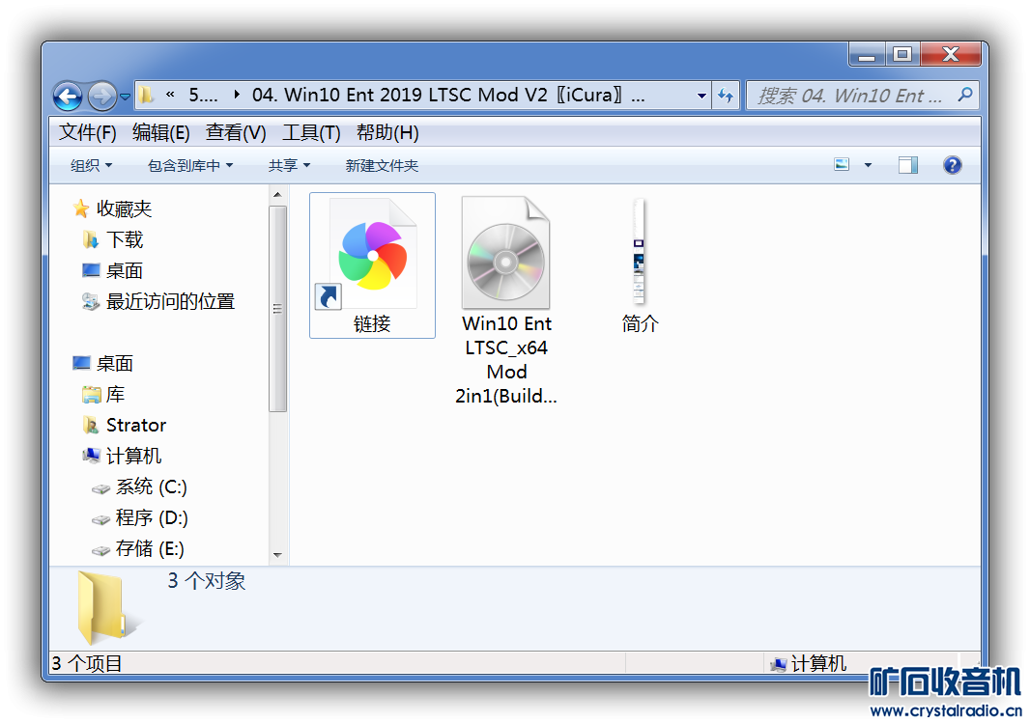This screenshot has height=723, width=1030.
Task: Expand breadcrumb arrow after '5....'
Action: pyautogui.click(x=237, y=96)
